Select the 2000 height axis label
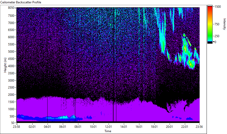227x134 pixels. click(x=11, y=95)
